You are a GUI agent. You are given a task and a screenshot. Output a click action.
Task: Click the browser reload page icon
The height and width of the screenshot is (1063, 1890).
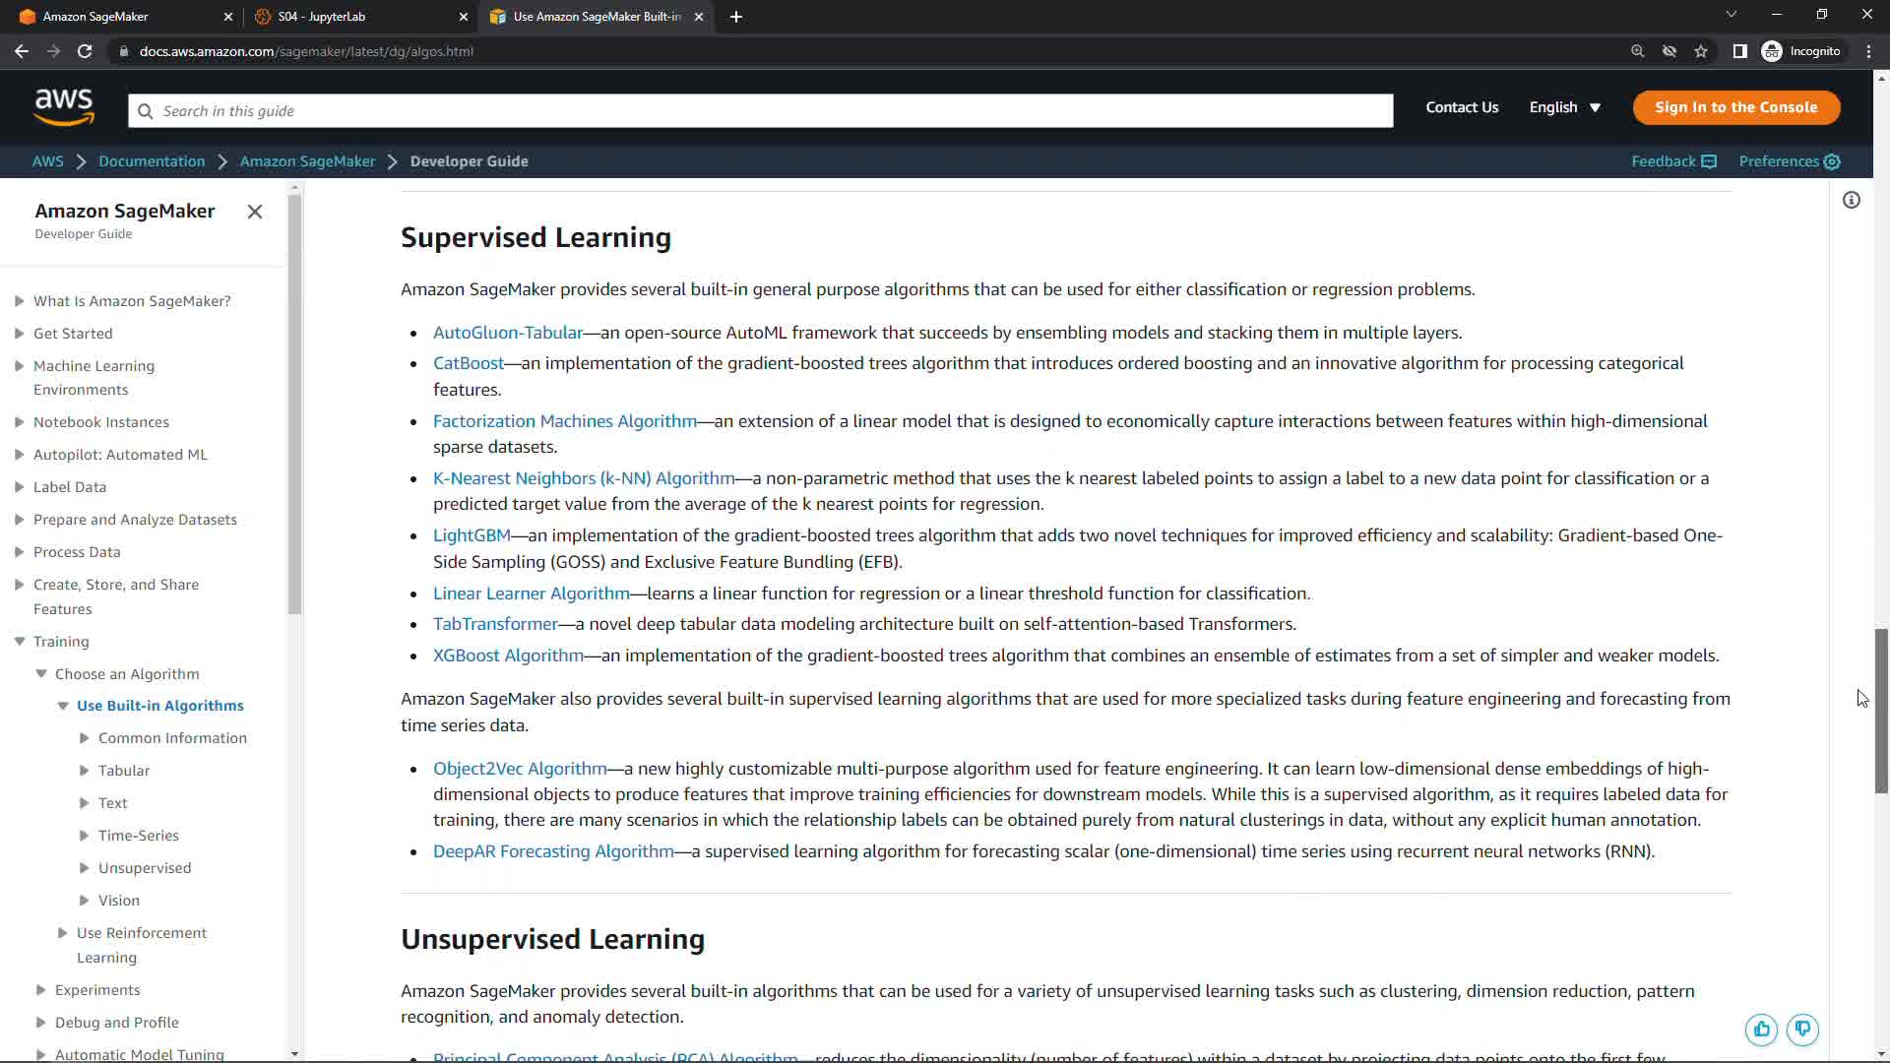pos(85,51)
